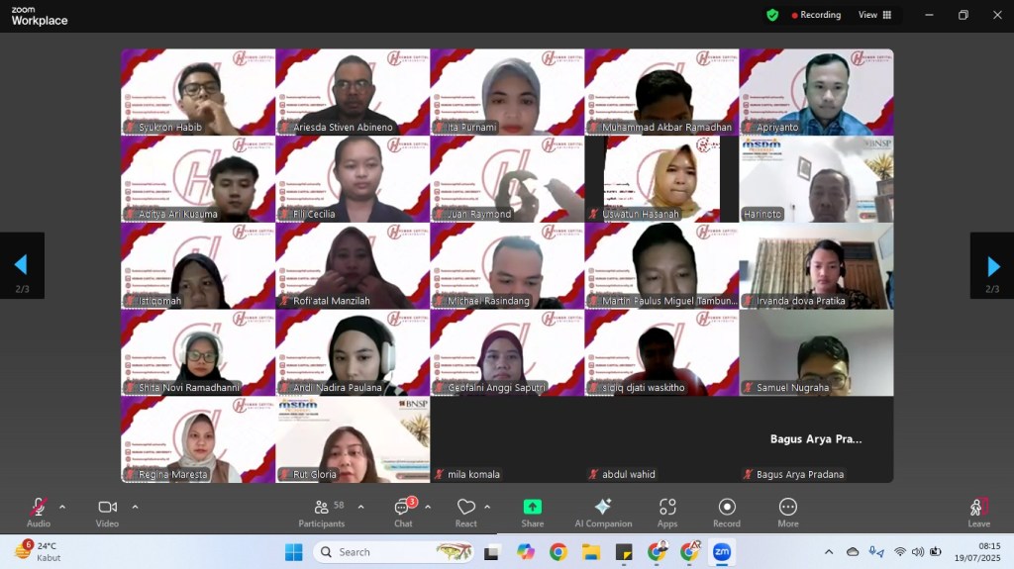This screenshot has height=569, width=1014.
Task: Expand the arrow next to Participants
Action: [360, 507]
